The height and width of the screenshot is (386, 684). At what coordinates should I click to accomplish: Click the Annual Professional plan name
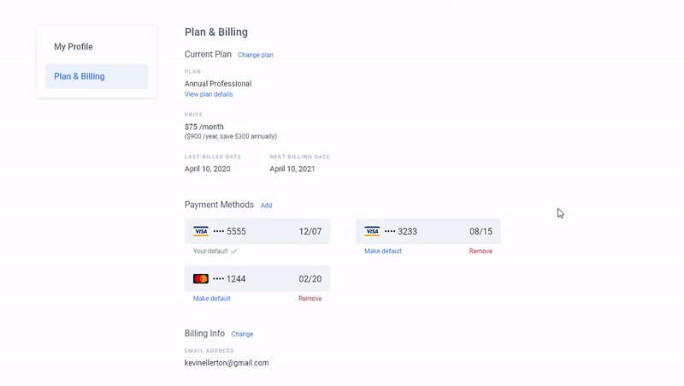click(x=218, y=84)
